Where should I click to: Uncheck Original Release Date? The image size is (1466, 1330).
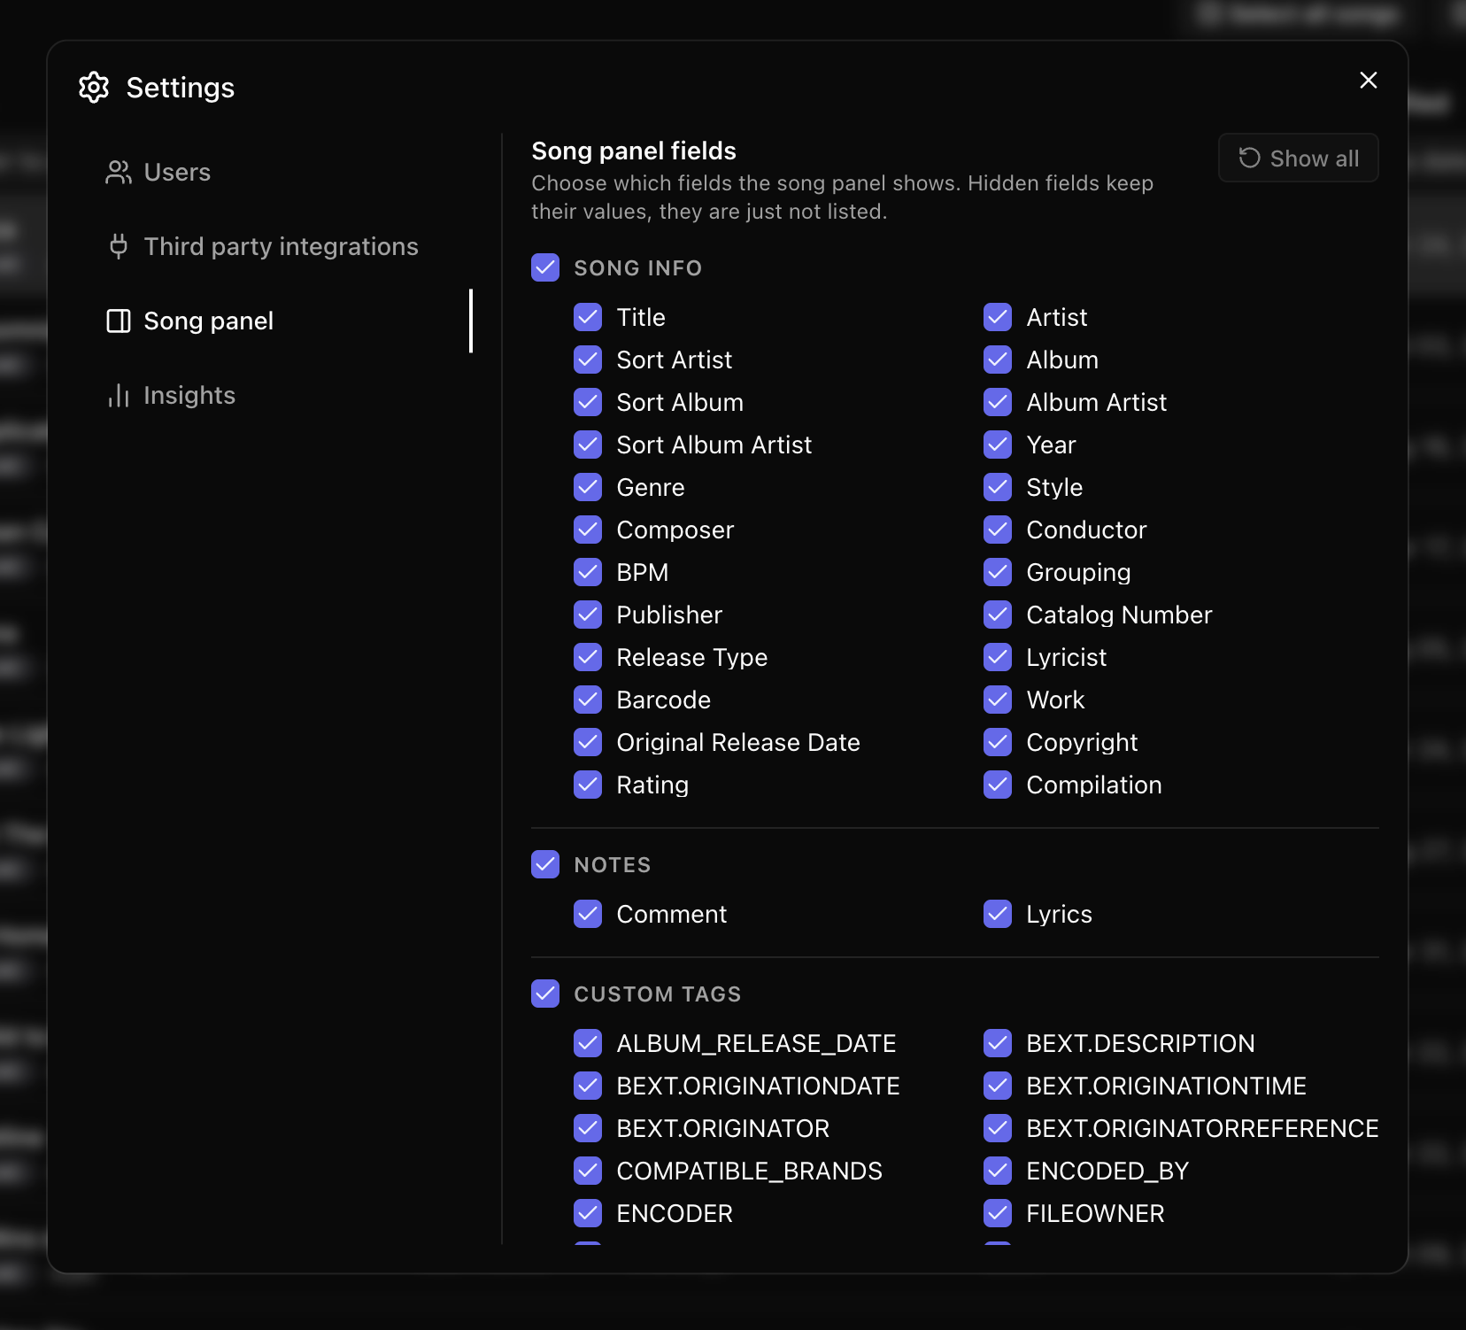coord(588,742)
